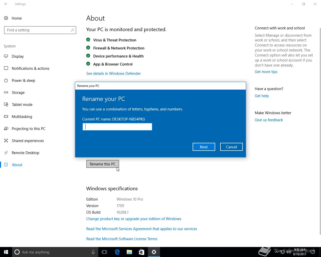Click Firewall & Network Protection green checkmark

click(88, 48)
